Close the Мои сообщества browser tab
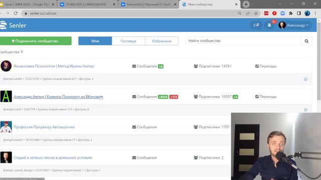This screenshot has width=321, height=180. [236, 4]
